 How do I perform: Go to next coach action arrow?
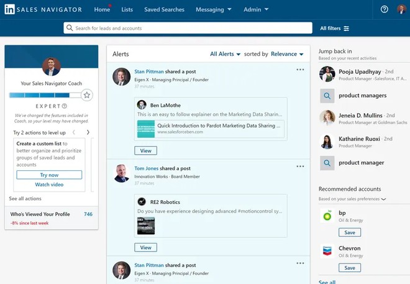(x=88, y=132)
